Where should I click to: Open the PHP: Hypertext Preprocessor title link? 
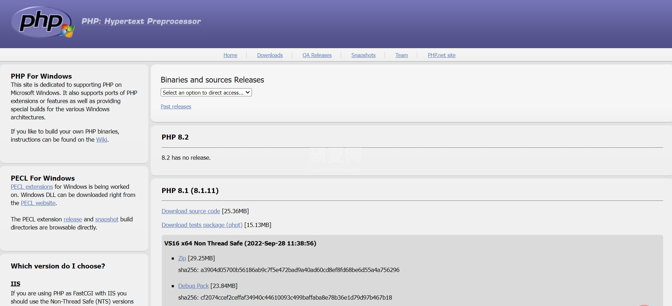click(x=141, y=21)
